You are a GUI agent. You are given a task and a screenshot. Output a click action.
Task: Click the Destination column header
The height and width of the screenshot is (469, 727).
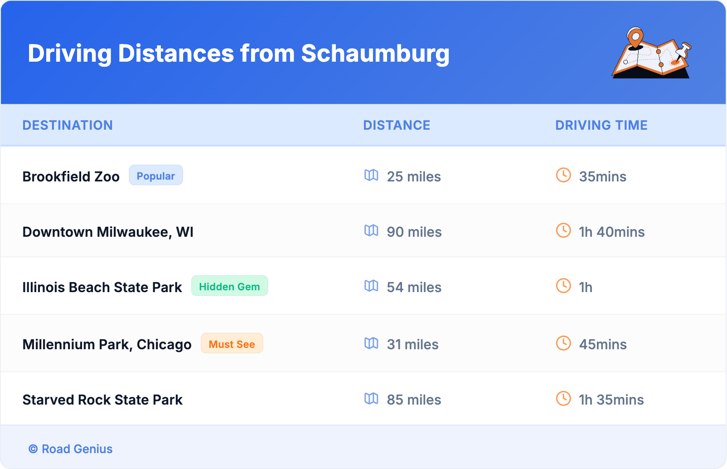tap(68, 125)
